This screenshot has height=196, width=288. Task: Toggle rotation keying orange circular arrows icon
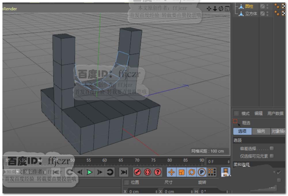192,172
